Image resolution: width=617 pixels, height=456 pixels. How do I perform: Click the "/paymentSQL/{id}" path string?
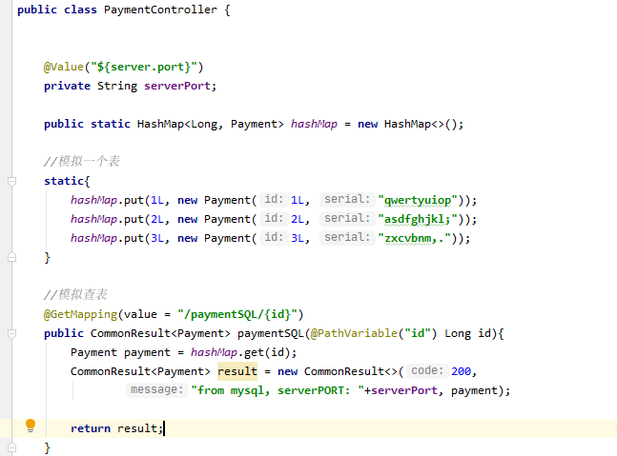coord(237,314)
